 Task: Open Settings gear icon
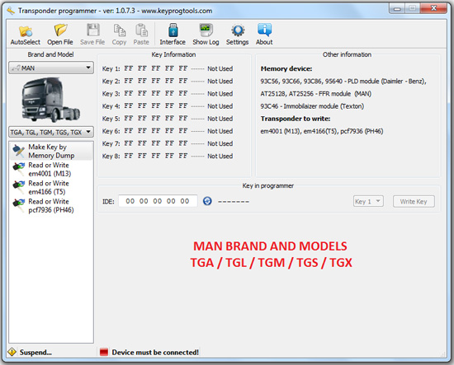coord(237,35)
